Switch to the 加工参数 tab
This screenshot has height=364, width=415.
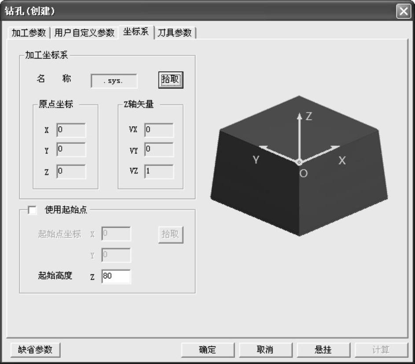pos(29,33)
